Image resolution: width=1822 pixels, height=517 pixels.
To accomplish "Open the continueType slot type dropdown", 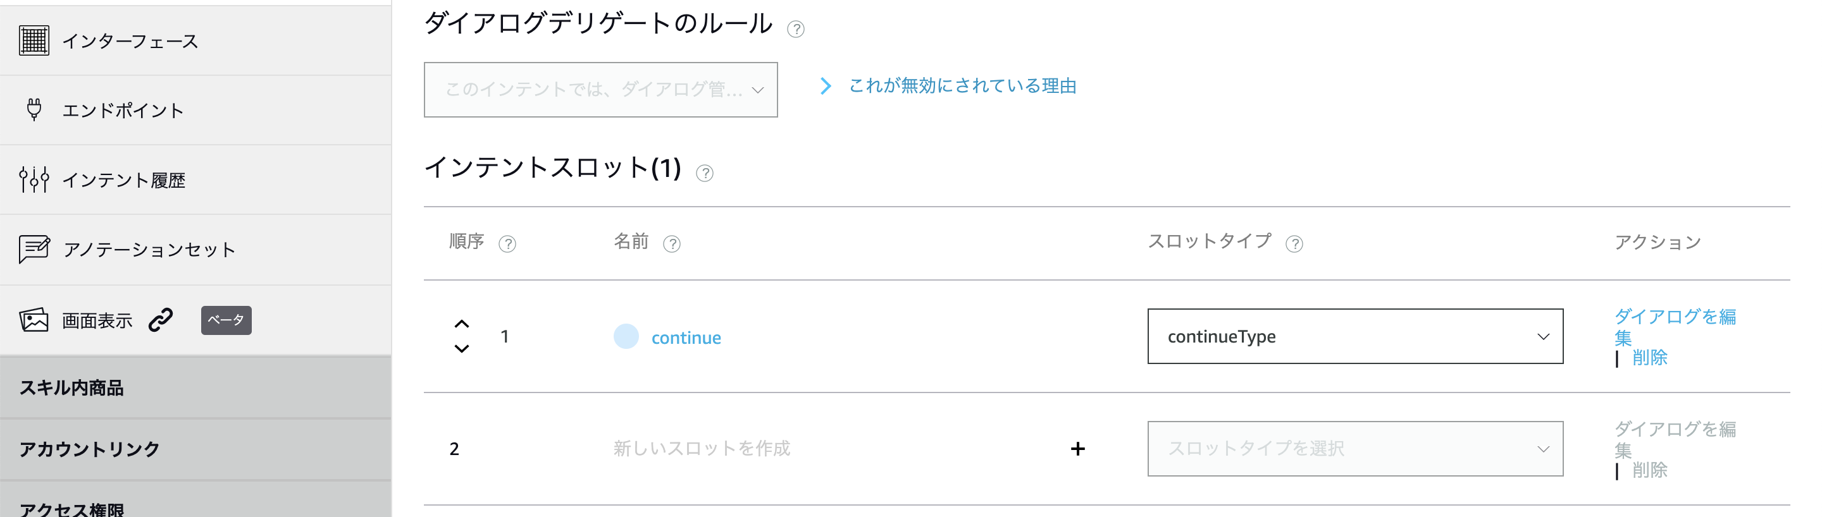I will coord(1354,336).
